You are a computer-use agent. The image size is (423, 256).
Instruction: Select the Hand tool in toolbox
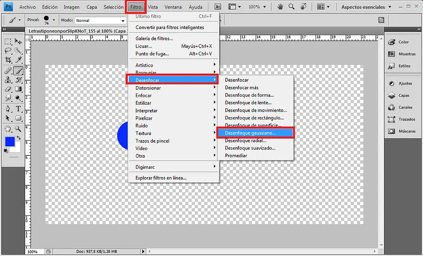[x=8, y=129]
